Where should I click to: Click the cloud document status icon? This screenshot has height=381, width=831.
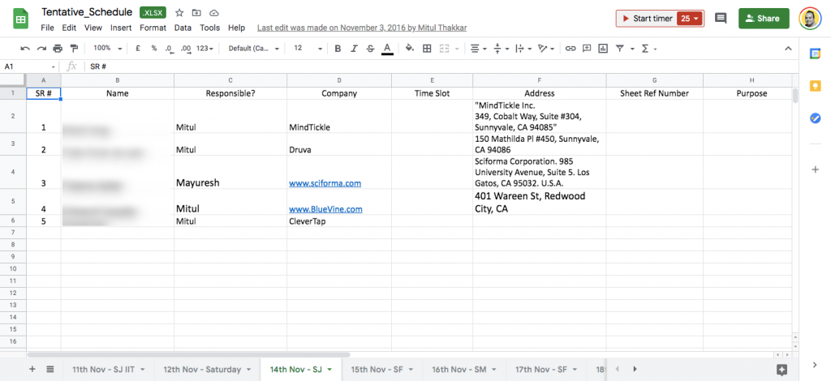point(213,13)
